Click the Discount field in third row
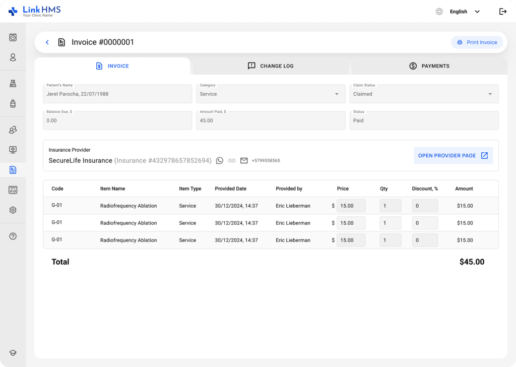The height and width of the screenshot is (367, 516). click(425, 240)
